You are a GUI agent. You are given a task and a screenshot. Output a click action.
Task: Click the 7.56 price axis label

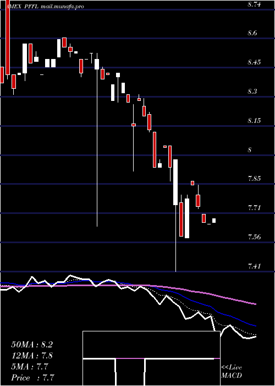point(254,237)
